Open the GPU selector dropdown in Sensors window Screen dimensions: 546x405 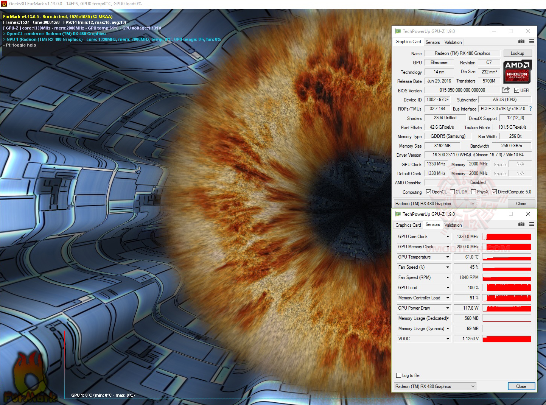pos(435,386)
